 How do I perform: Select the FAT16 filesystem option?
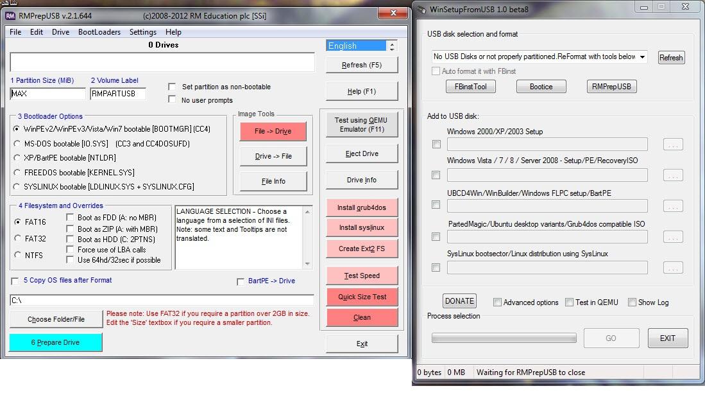click(x=17, y=222)
